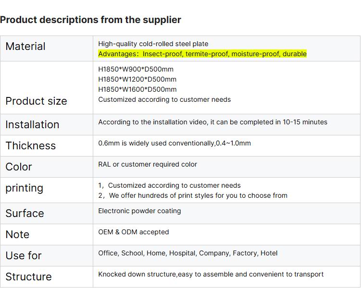
Task: Select the H1850*W900*D500mm size entry
Action: [136, 69]
